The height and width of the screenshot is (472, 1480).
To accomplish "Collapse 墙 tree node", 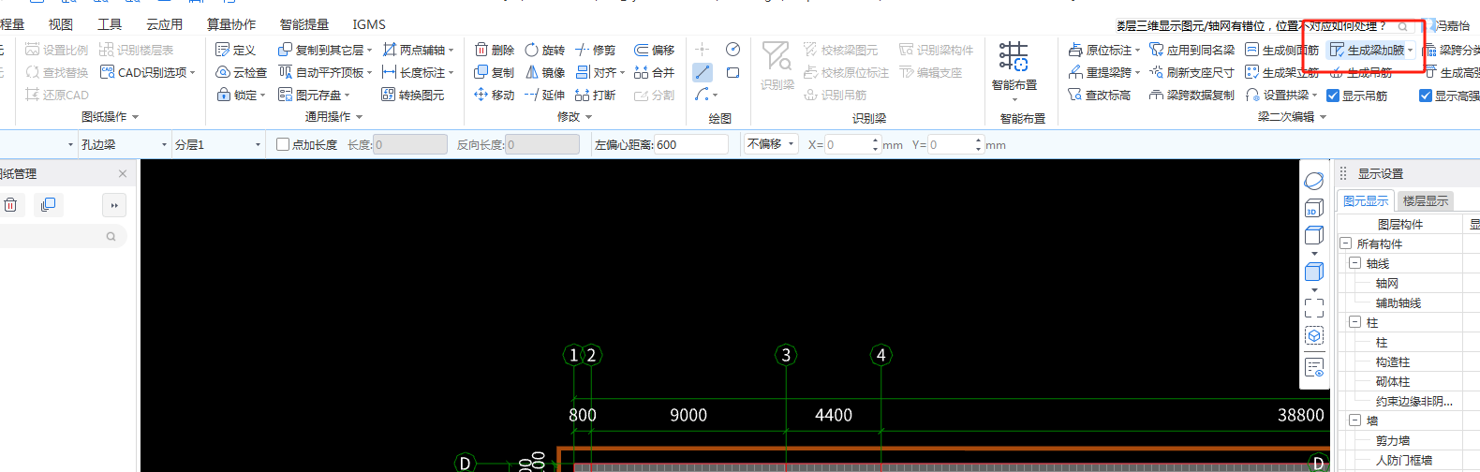I will pyautogui.click(x=1354, y=420).
